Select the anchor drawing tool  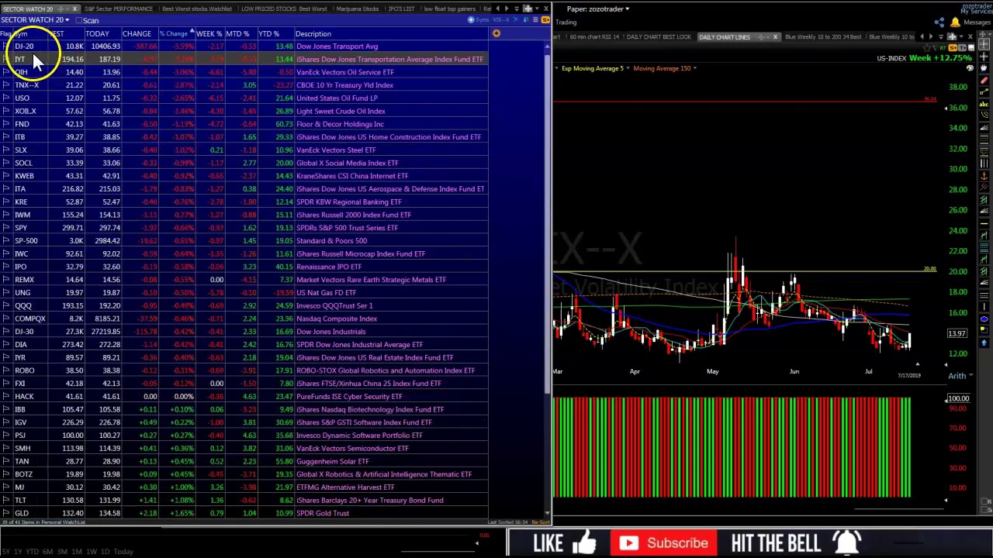(984, 176)
